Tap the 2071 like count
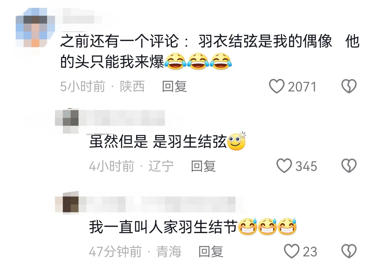376x277 pixels. tap(302, 87)
